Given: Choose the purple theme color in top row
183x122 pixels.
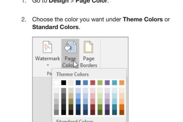Looking at the screenshot, I should coord(107,83).
